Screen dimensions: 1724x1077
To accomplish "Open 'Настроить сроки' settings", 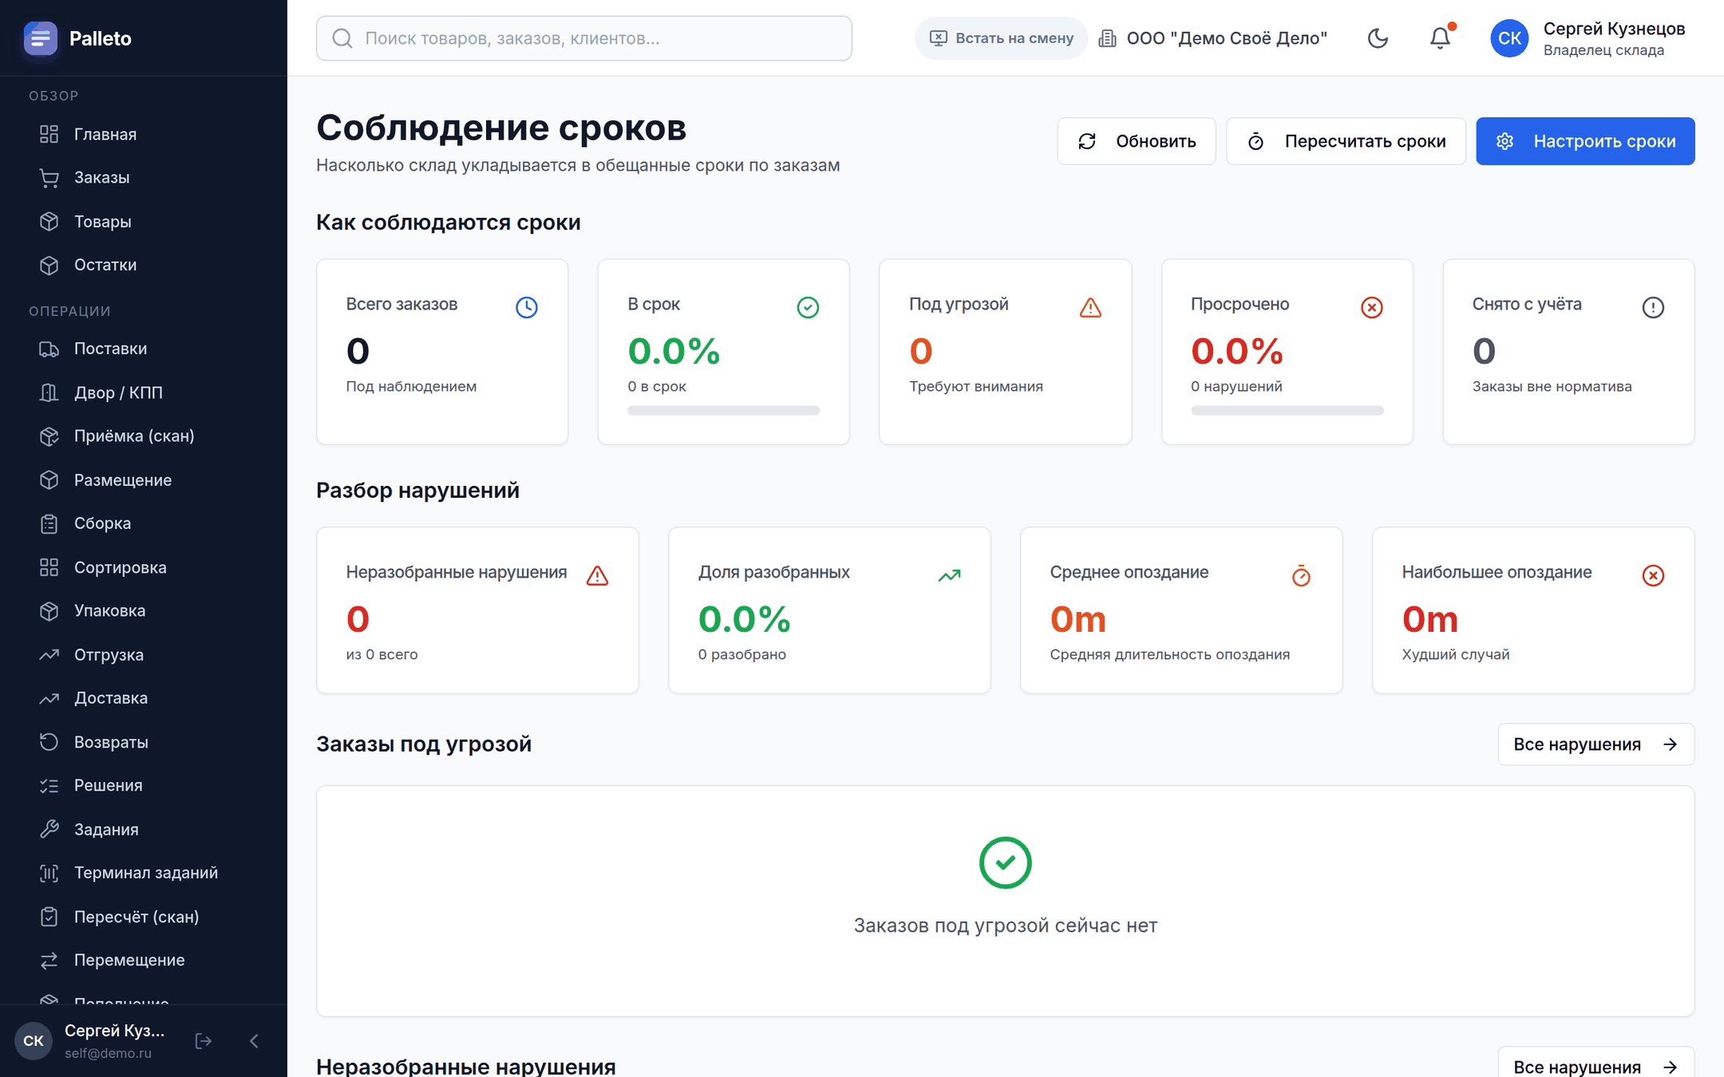I will pos(1585,141).
